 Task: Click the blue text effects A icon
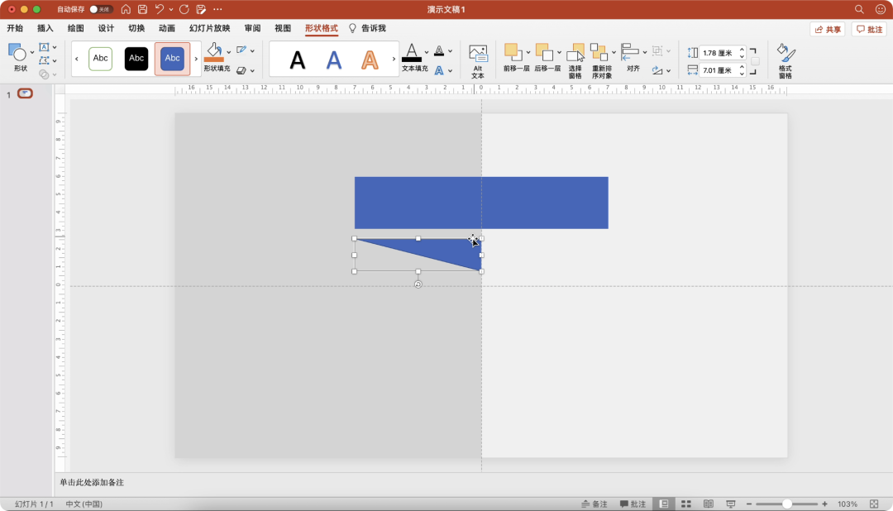(439, 70)
